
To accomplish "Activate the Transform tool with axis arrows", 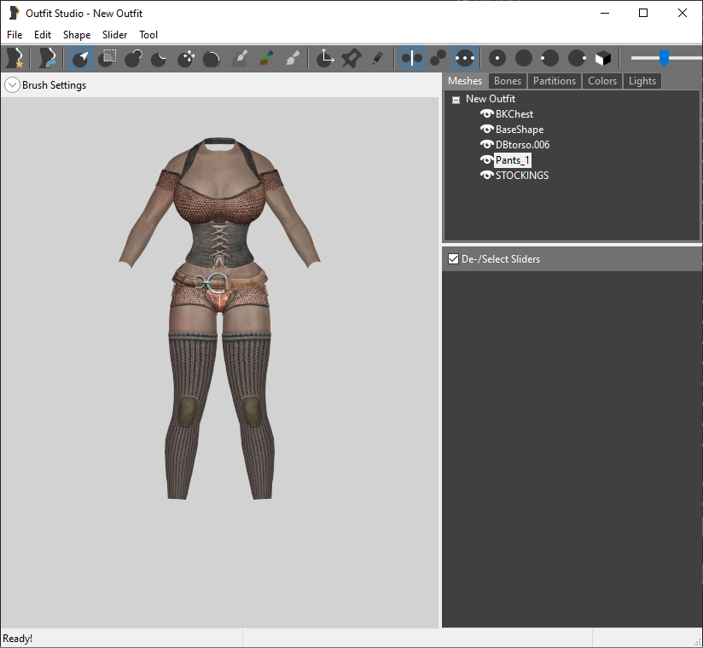I will [x=324, y=58].
